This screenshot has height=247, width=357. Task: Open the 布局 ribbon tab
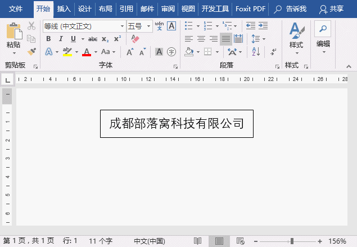[x=105, y=8]
